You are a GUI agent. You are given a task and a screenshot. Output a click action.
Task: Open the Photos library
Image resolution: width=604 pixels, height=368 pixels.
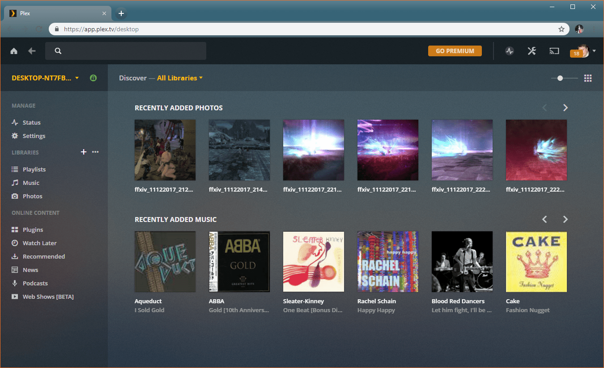pyautogui.click(x=27, y=196)
